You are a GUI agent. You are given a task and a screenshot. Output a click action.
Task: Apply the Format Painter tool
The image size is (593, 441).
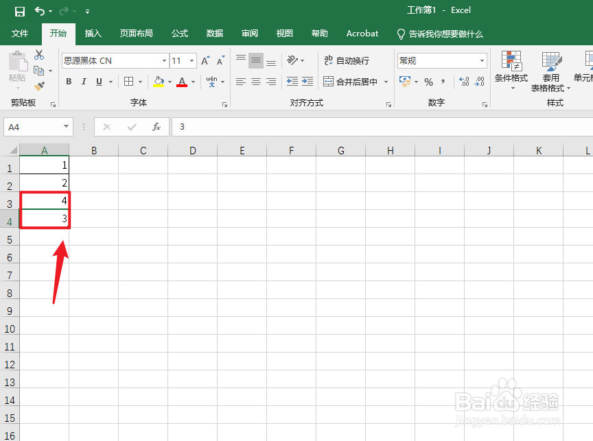click(x=40, y=86)
